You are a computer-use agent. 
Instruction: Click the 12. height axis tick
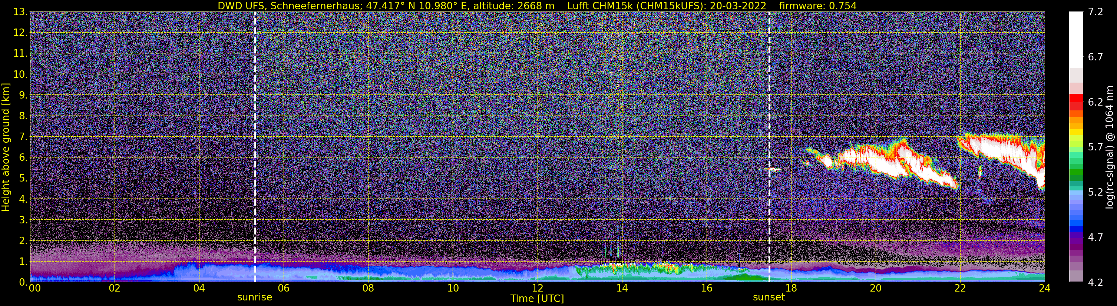click(20, 33)
